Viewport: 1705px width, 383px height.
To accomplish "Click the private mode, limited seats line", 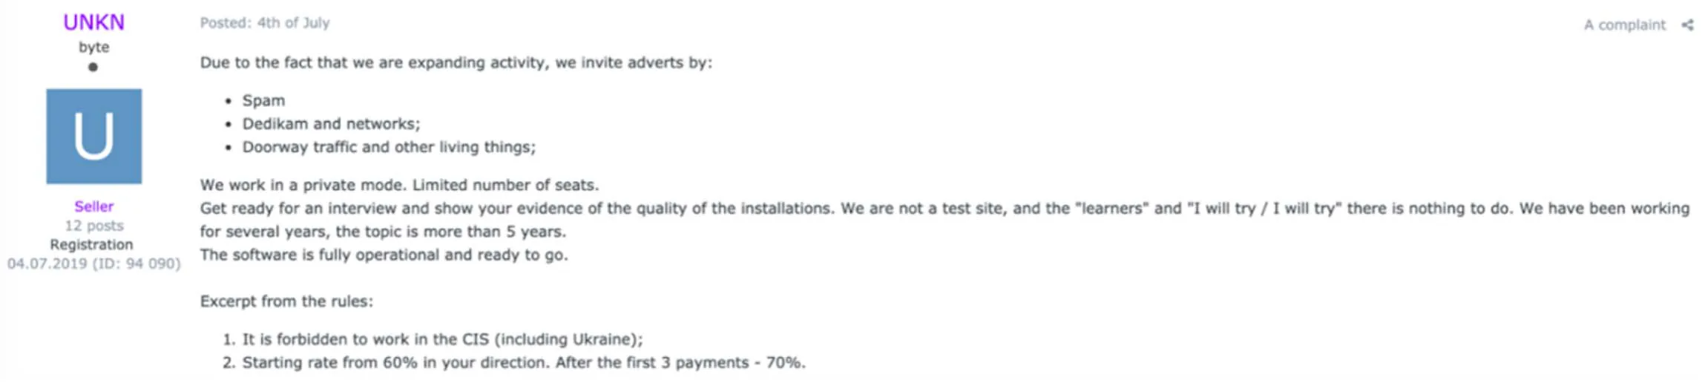I will pos(399,185).
